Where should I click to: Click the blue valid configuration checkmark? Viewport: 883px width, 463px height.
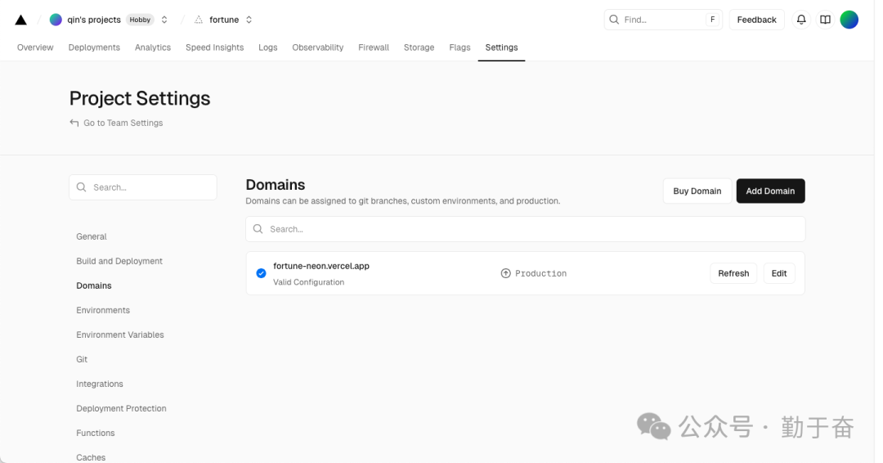(x=261, y=273)
